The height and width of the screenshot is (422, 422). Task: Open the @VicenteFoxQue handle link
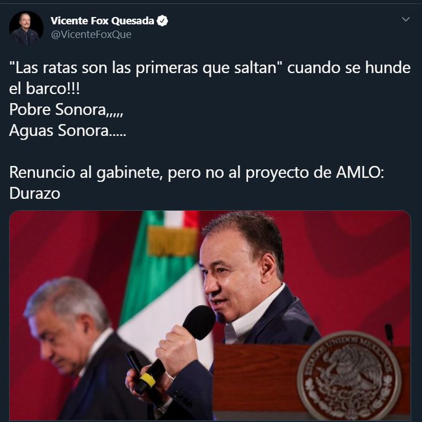point(91,35)
